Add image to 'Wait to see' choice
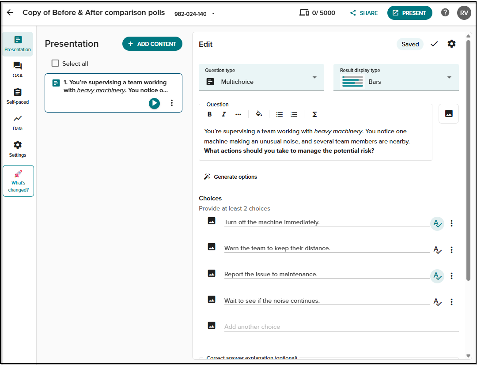Viewport: 477px width, 365px height. (x=212, y=299)
